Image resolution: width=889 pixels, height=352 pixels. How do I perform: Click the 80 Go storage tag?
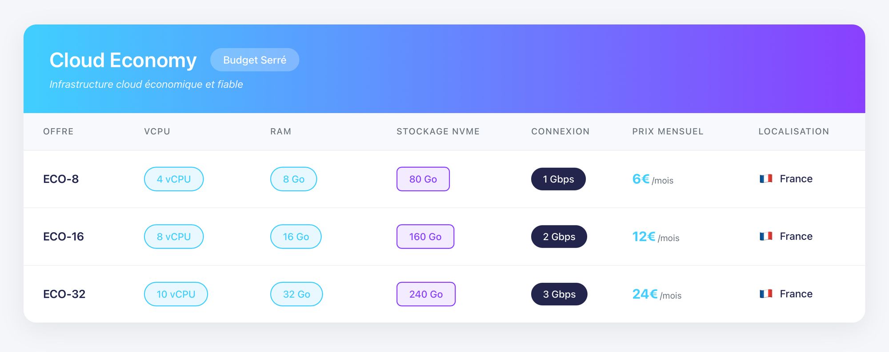pyautogui.click(x=423, y=179)
